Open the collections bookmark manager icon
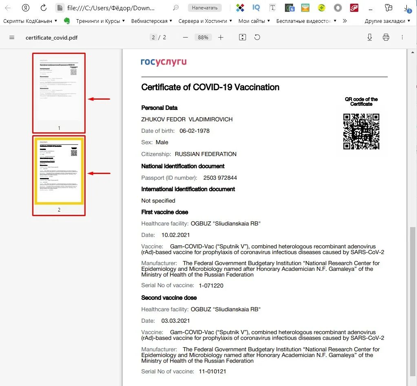 coord(388,8)
